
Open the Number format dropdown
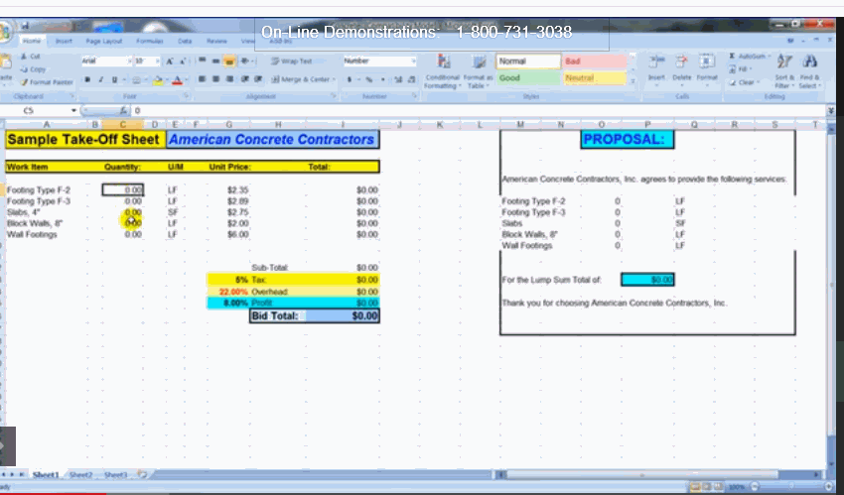413,62
